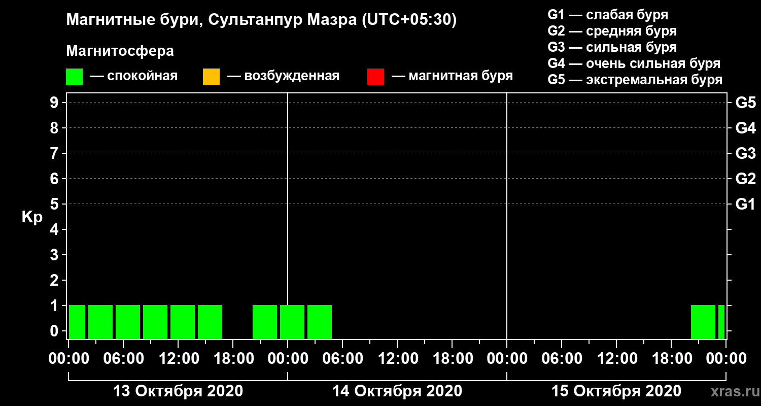Click the 'Магнитосфера' legend heading
Viewport: 761px width, 406px height.
pyautogui.click(x=120, y=51)
